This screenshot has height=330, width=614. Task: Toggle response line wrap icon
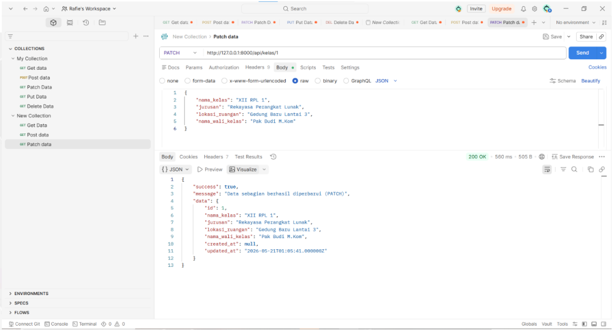[547, 170]
